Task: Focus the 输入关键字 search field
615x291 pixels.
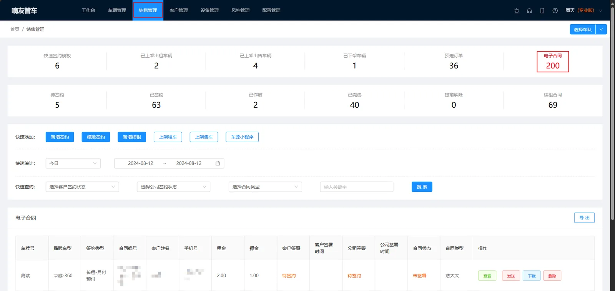Action: (357, 187)
